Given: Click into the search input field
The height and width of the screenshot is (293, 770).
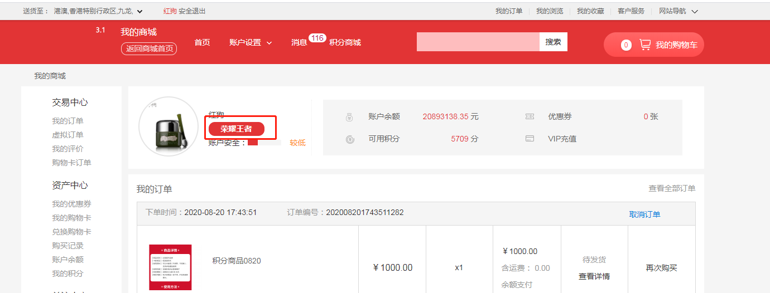Looking at the screenshot, I should [478, 42].
